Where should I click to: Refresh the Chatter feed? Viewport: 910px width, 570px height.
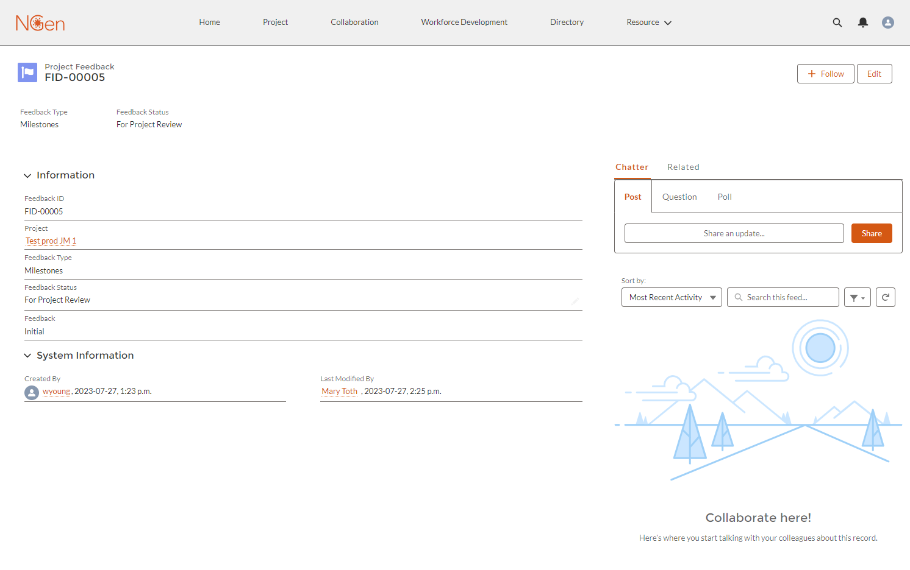click(886, 297)
